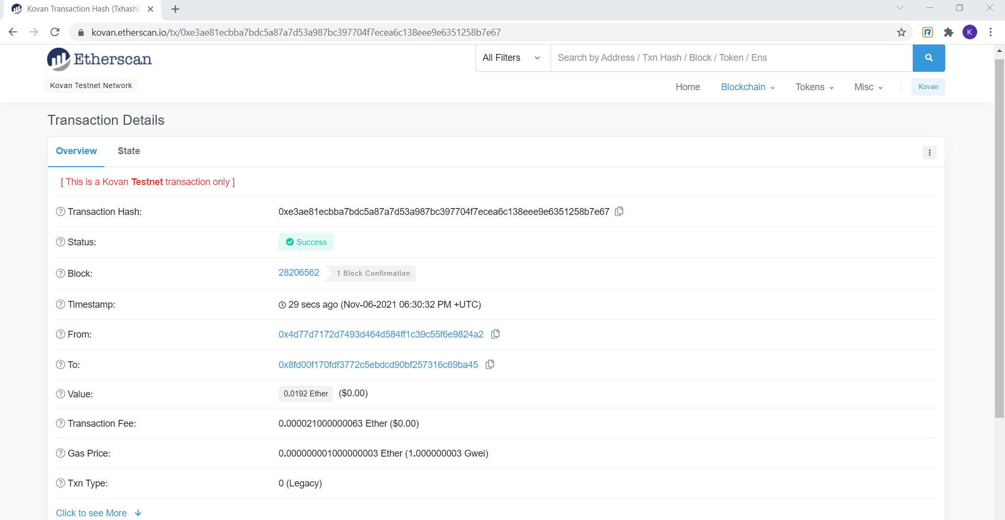This screenshot has width=1005, height=520.
Task: Go back to the previous page
Action: [13, 32]
